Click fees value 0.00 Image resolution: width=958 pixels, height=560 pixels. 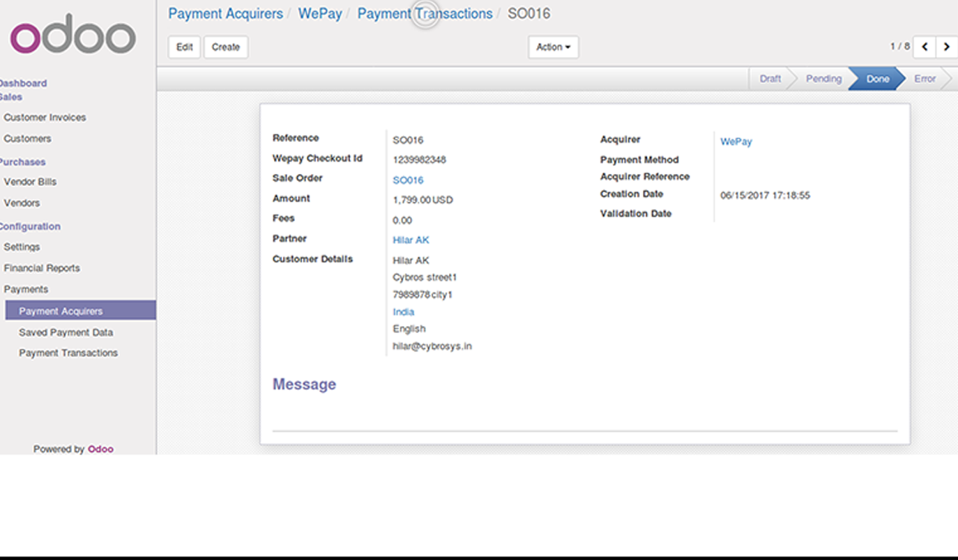click(x=402, y=220)
